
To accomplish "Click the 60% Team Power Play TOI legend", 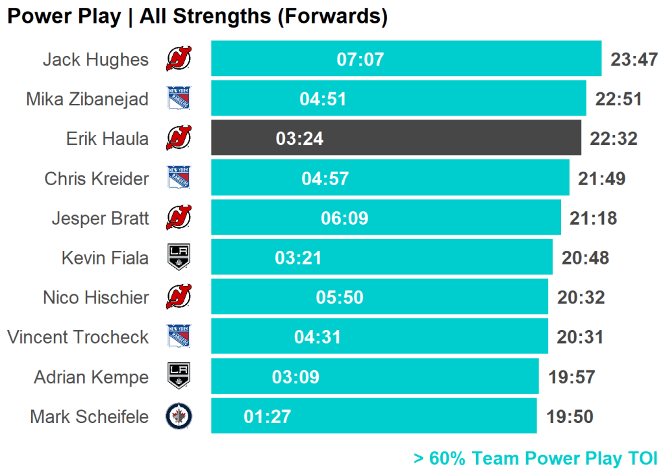I will (x=535, y=458).
